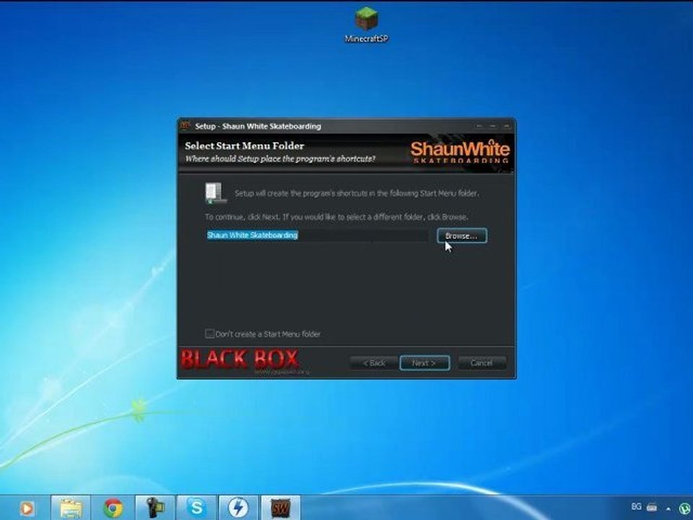The width and height of the screenshot is (693, 520).
Task: Click the folder shortcut icon beside the setup description
Action: coord(216,194)
